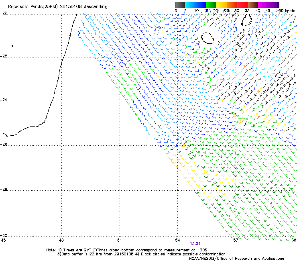Click the Mauritius island outline near 57.5E
This screenshot has width=297, height=261.
coord(246,20)
